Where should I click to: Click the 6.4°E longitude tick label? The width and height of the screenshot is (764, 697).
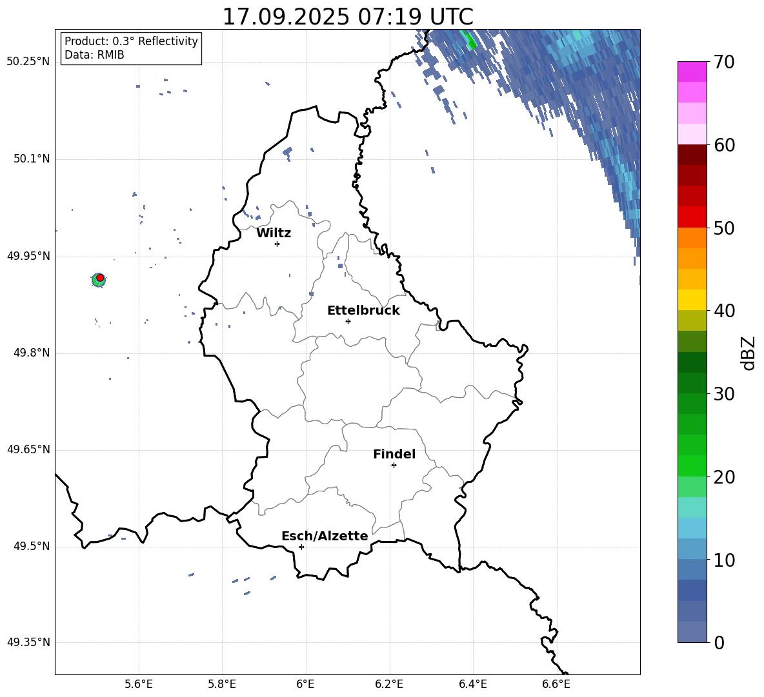tap(473, 684)
